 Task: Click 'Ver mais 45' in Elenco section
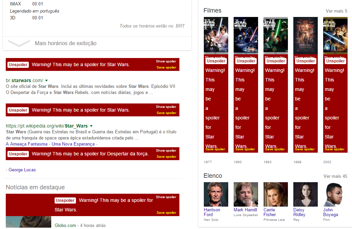[335, 176]
